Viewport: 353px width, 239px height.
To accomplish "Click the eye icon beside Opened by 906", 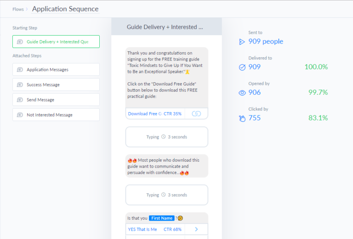I will pos(242,93).
